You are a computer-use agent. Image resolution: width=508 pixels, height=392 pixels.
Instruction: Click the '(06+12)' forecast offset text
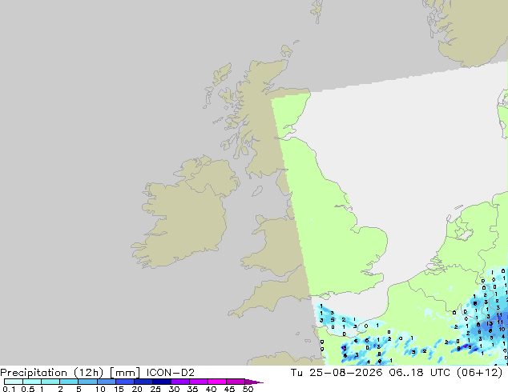pos(479,373)
